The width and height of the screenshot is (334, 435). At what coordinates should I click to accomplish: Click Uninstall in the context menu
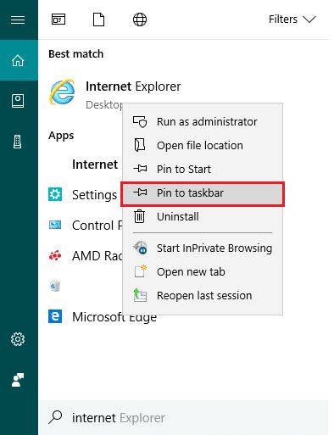(203, 217)
